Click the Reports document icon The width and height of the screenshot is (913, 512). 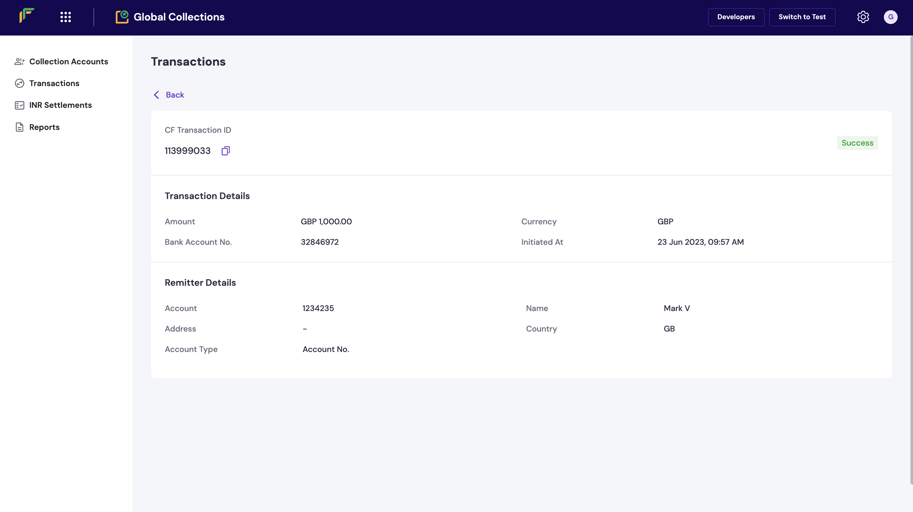click(x=20, y=127)
